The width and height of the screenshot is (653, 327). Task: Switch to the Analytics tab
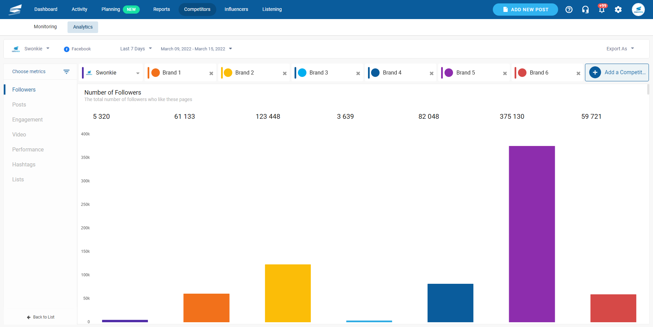click(x=83, y=27)
